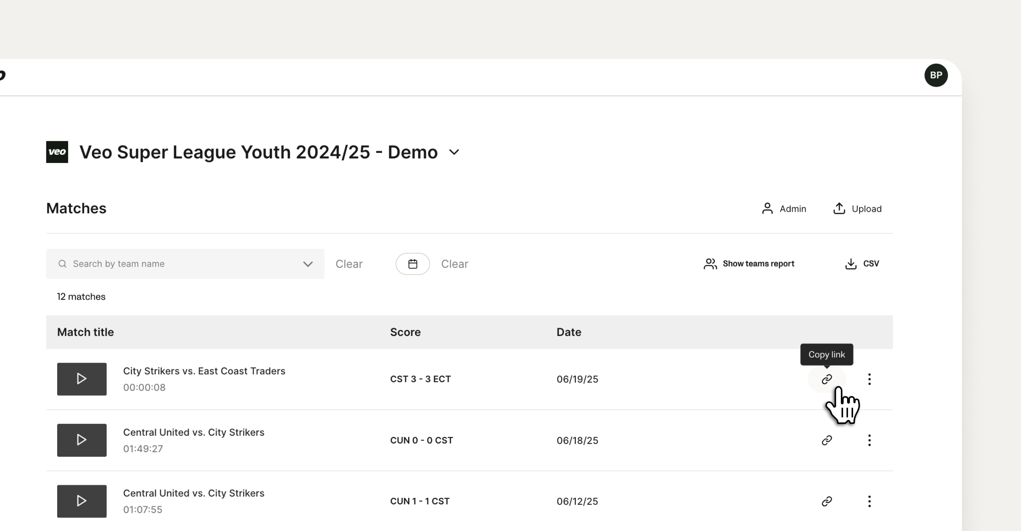Select the CUN 1 - 1 CST score
Viewport: 1021px width, 531px height.
[420, 501]
